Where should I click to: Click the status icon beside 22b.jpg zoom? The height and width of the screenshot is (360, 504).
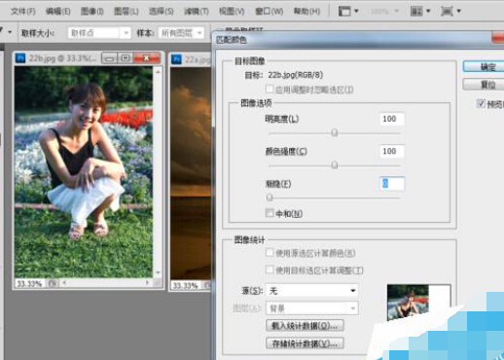[53, 283]
